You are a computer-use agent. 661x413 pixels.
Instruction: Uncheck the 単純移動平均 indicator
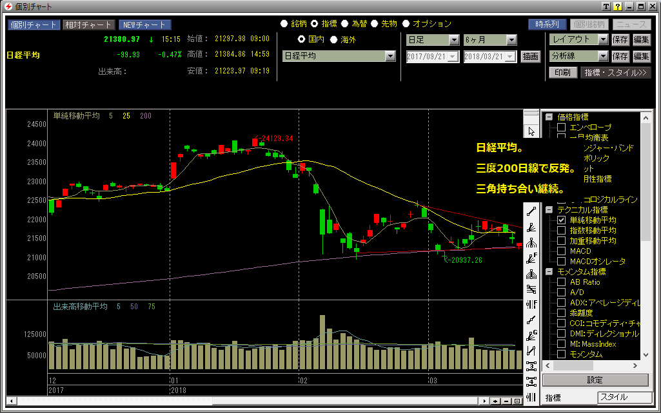(562, 220)
